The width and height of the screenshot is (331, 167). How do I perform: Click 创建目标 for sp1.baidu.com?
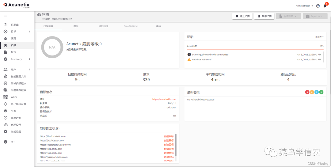pyautogui.click(x=169, y=149)
